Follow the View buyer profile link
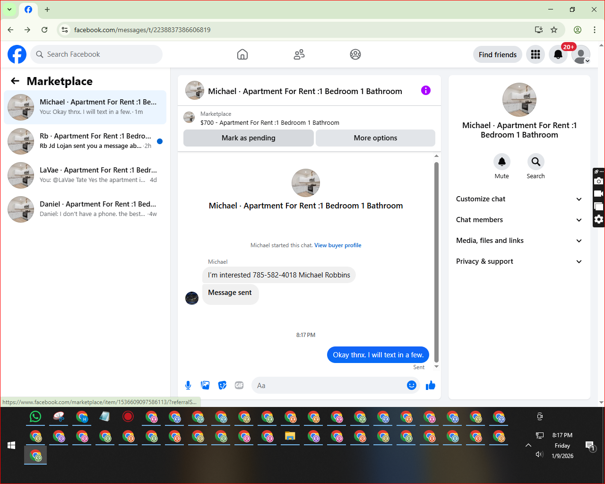Image resolution: width=605 pixels, height=484 pixels. pos(338,245)
